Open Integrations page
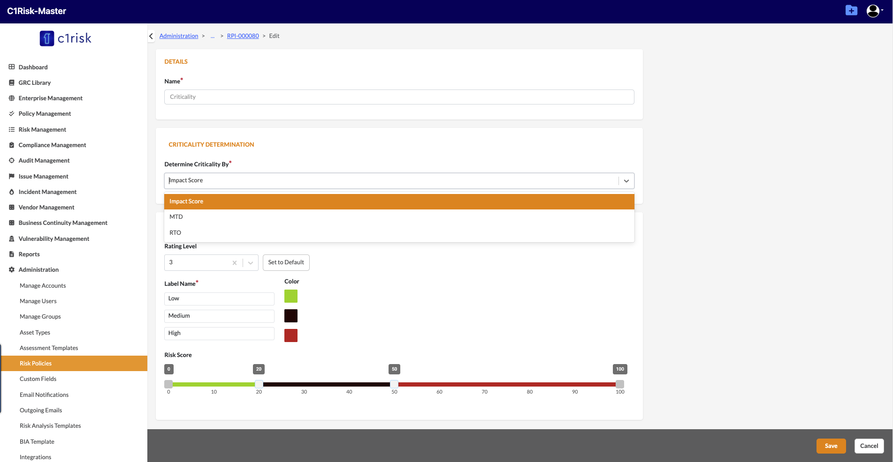893x462 pixels. pos(35,457)
